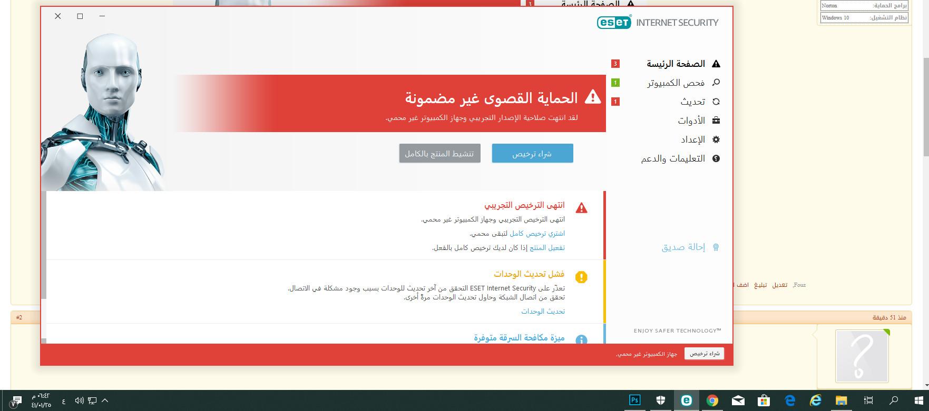Open Microsoft Store from the taskbar
929x411 pixels.
click(x=764, y=400)
